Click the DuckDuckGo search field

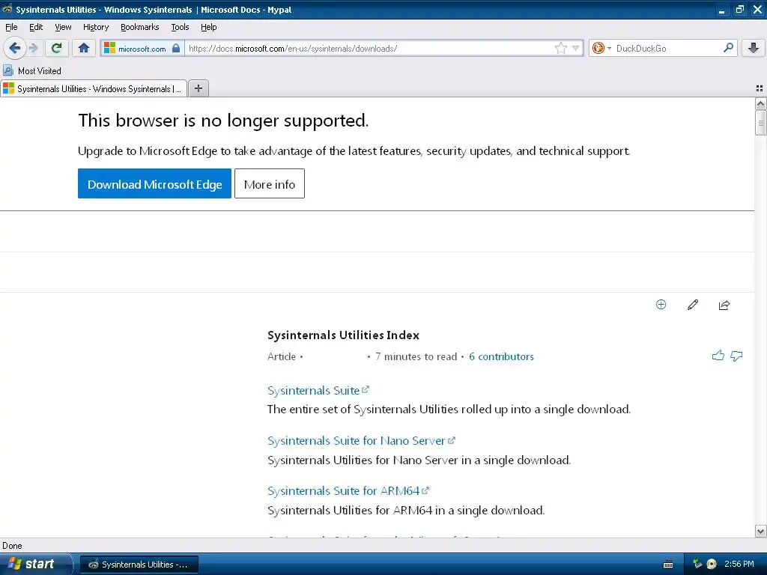[666, 48]
